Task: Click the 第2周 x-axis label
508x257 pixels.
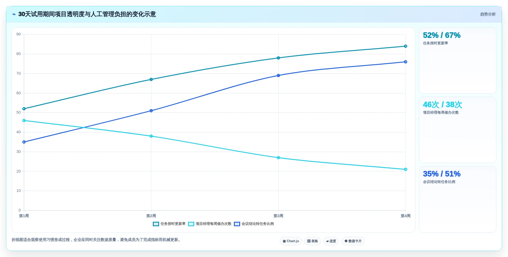Action: 151,216
